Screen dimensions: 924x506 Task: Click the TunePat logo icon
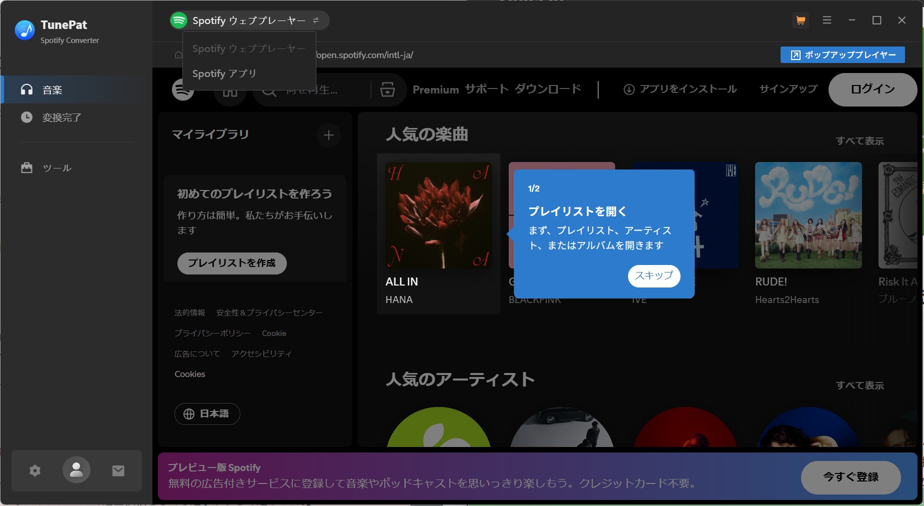coord(24,30)
